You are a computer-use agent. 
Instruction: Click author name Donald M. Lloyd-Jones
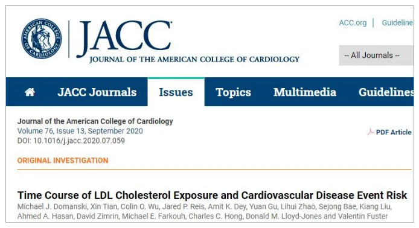pyautogui.click(x=284, y=217)
